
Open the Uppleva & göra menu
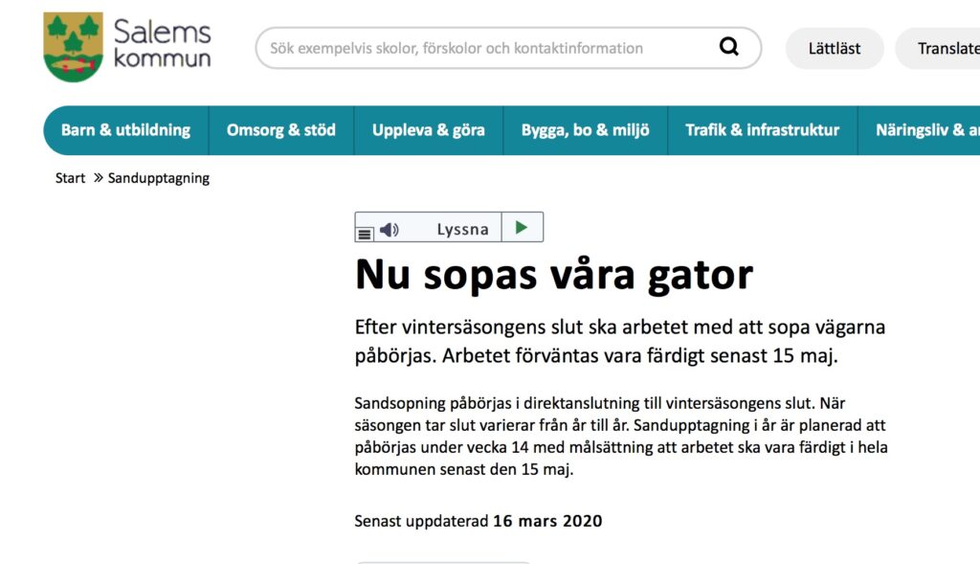429,130
